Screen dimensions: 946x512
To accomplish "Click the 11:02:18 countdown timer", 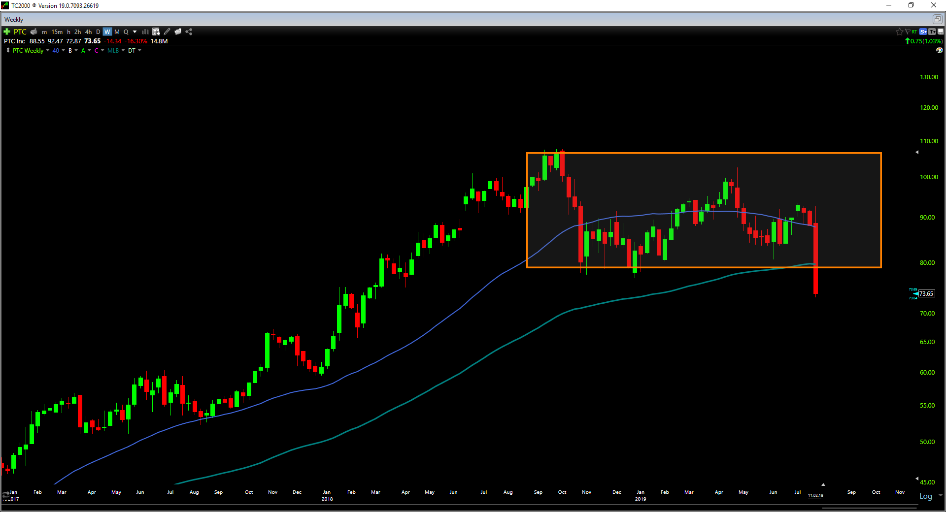I will (x=815, y=496).
